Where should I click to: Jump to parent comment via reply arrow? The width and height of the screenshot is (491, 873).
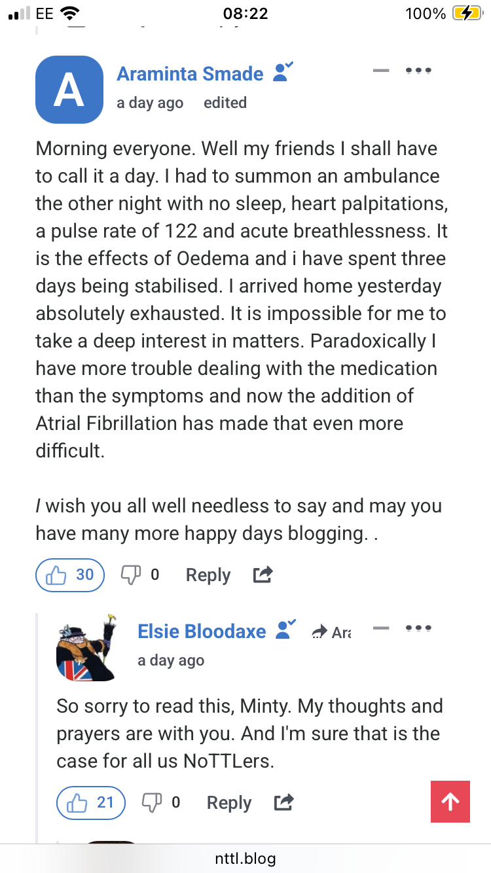333,632
